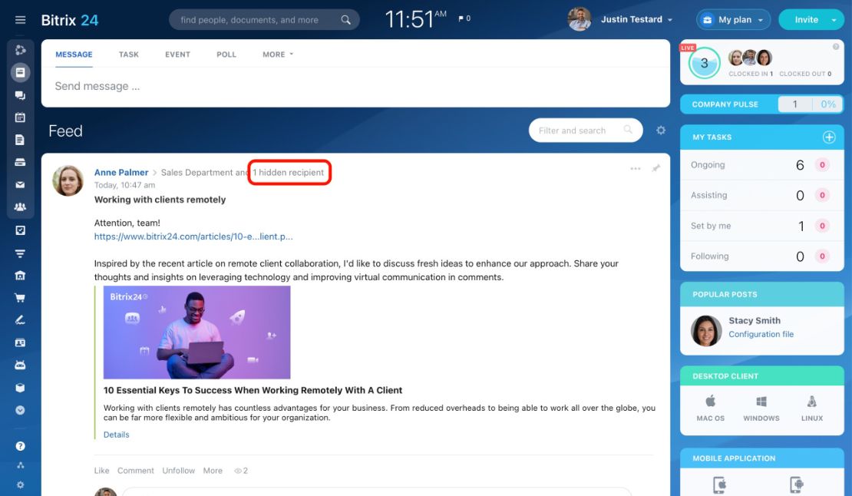The image size is (852, 496).
Task: Unfollow the Working with clients remotely post
Action: 178,471
